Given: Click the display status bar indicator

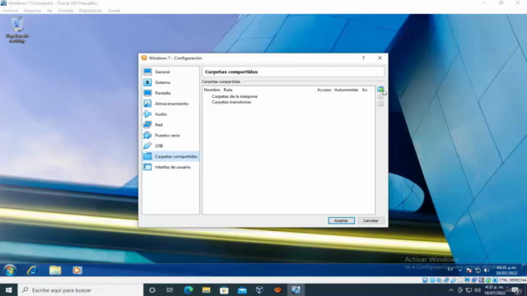Looking at the screenshot, I should (467, 280).
